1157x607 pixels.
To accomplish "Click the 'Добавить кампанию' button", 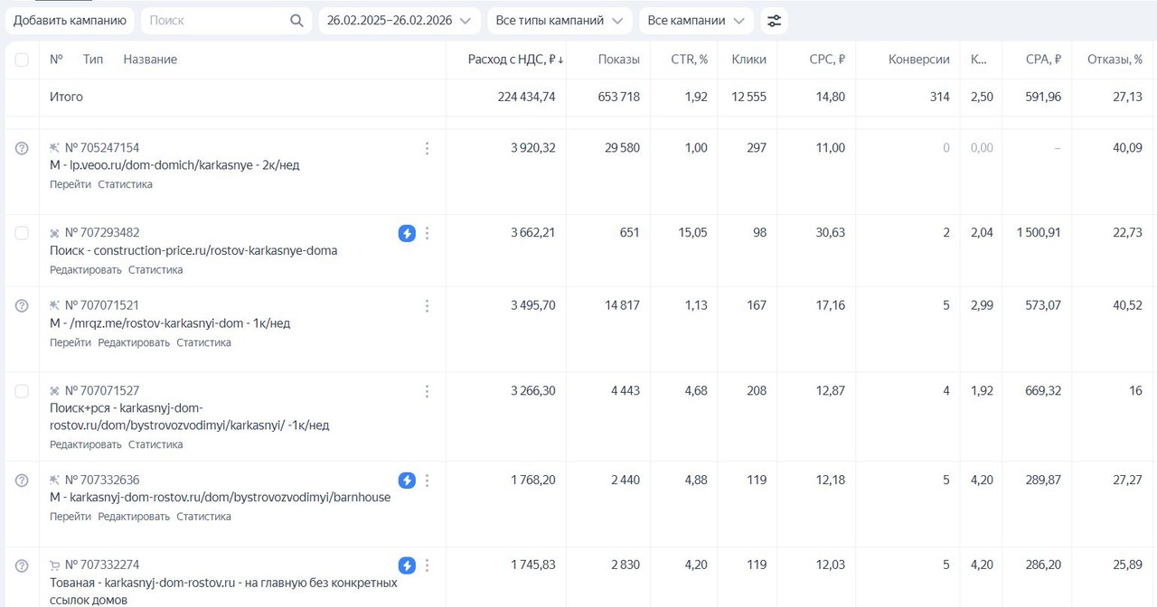I will 70,21.
